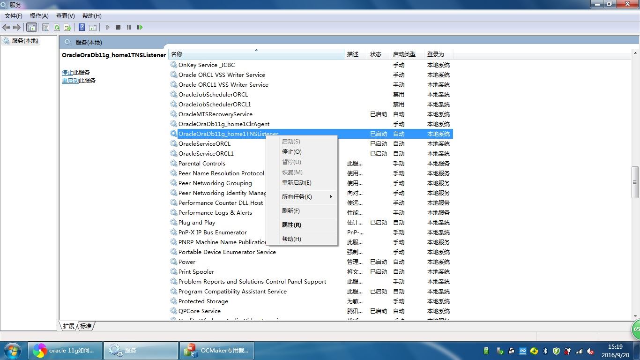The image size is (640, 360).
Task: Click the Stop service square icon
Action: point(118,27)
